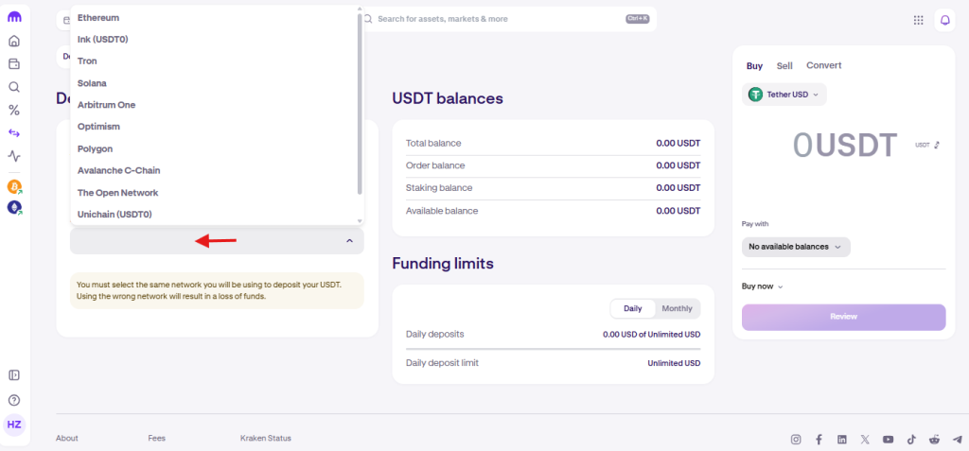The height and width of the screenshot is (451, 969).
Task: Click the daily deposits progress bar
Action: 553,349
